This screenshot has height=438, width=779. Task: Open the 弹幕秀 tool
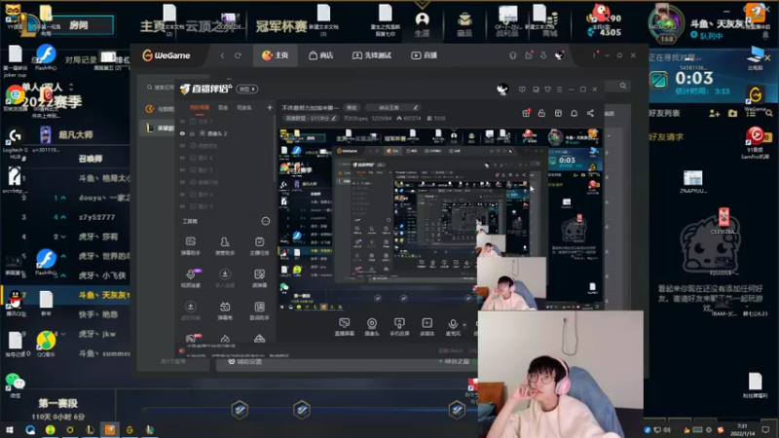(225, 310)
